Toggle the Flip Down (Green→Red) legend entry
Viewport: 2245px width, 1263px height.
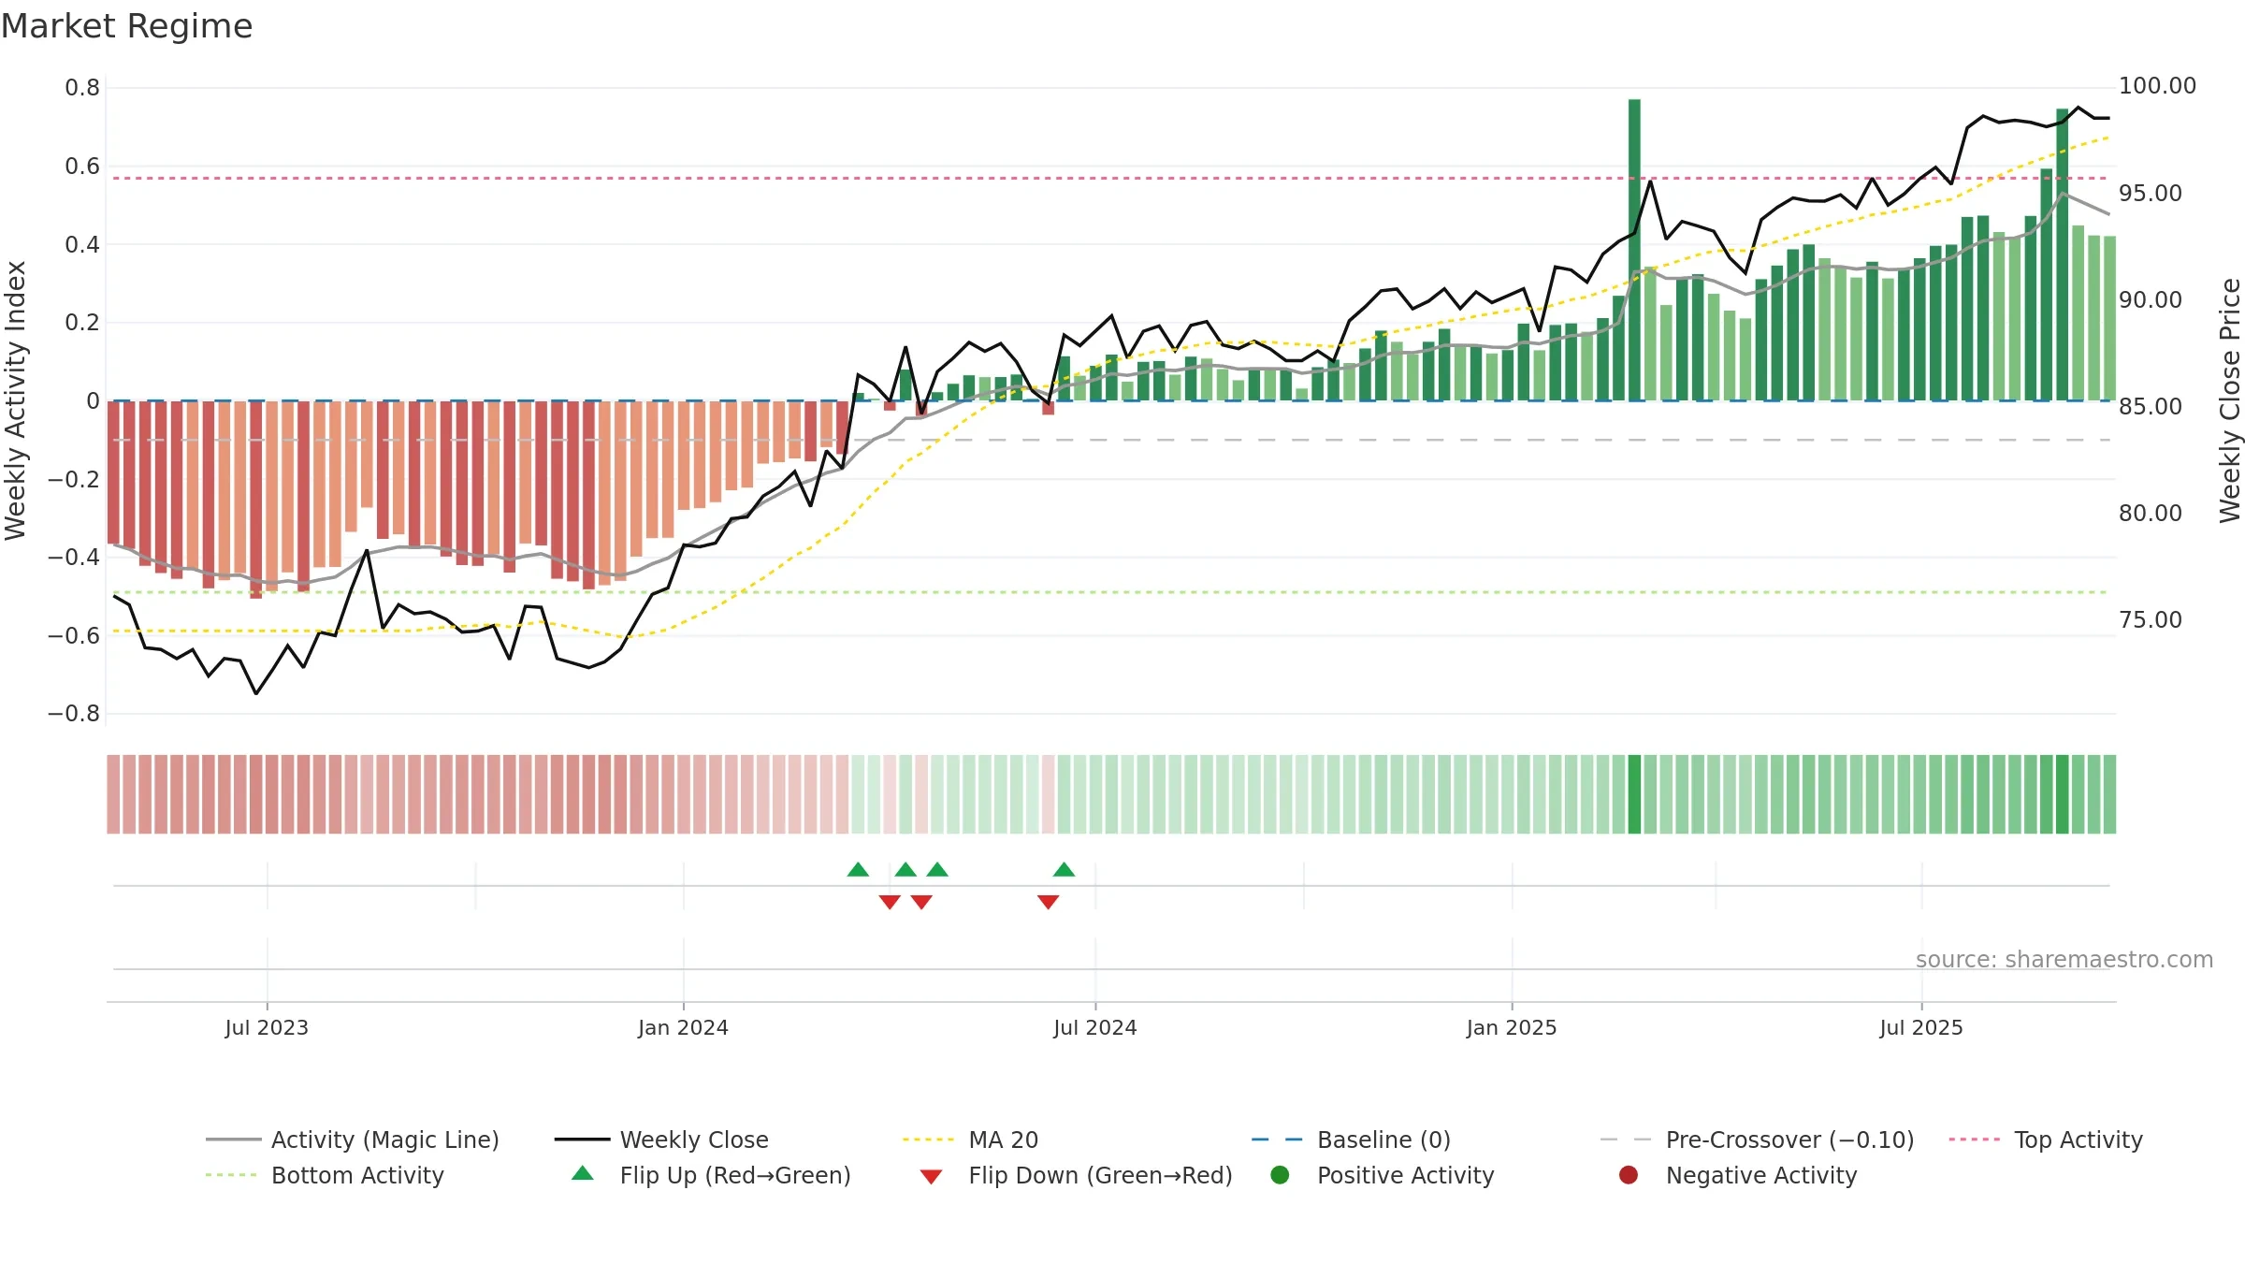pos(1076,1175)
